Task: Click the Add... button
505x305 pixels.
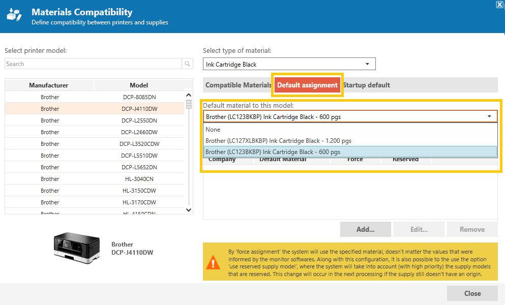Action: (366, 229)
